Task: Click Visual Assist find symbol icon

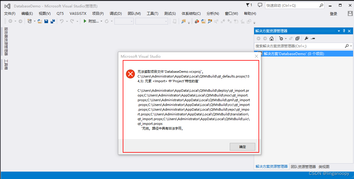Action: coord(210,21)
